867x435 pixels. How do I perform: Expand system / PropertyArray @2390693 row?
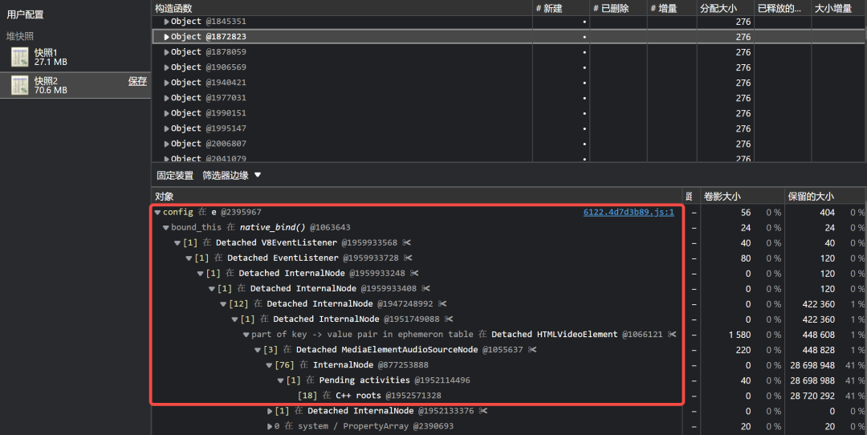pos(270,426)
